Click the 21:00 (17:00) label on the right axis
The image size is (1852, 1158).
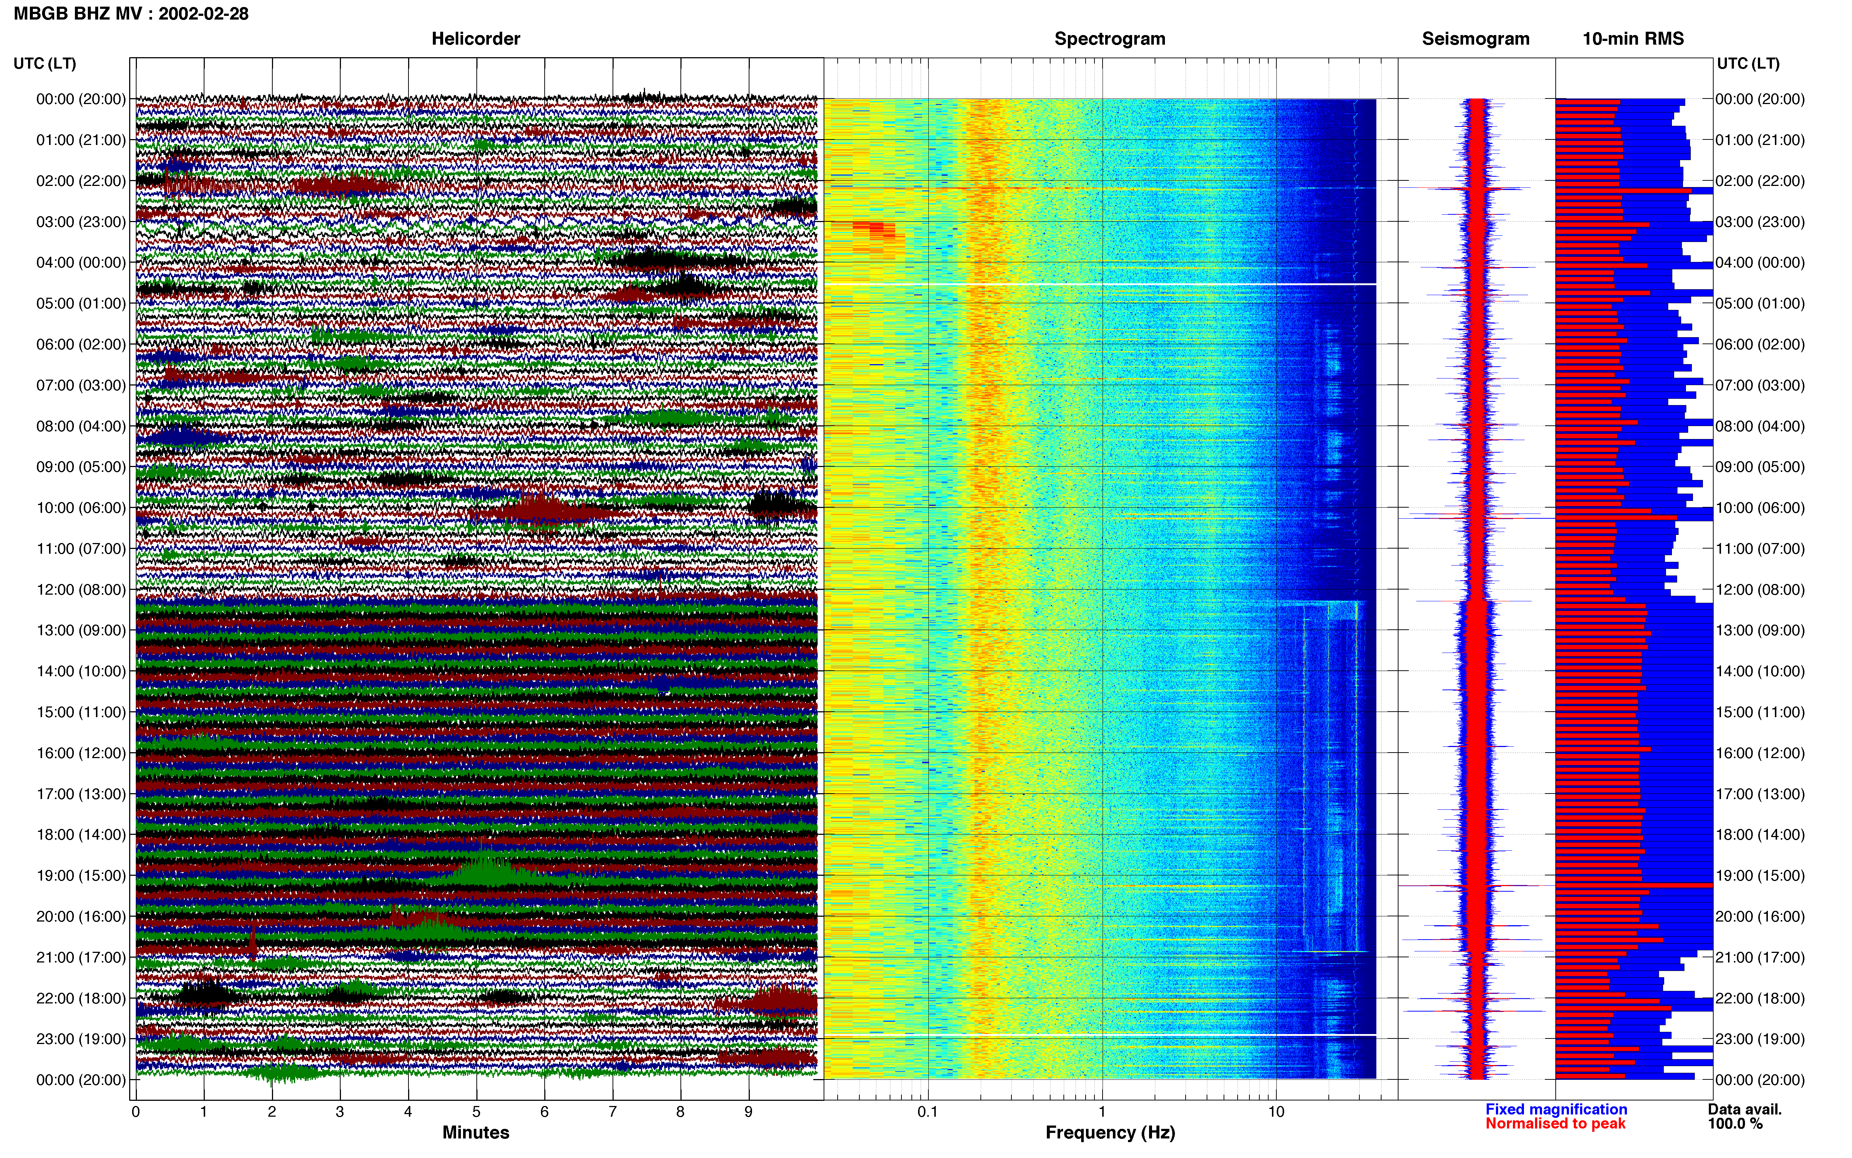pos(1760,957)
